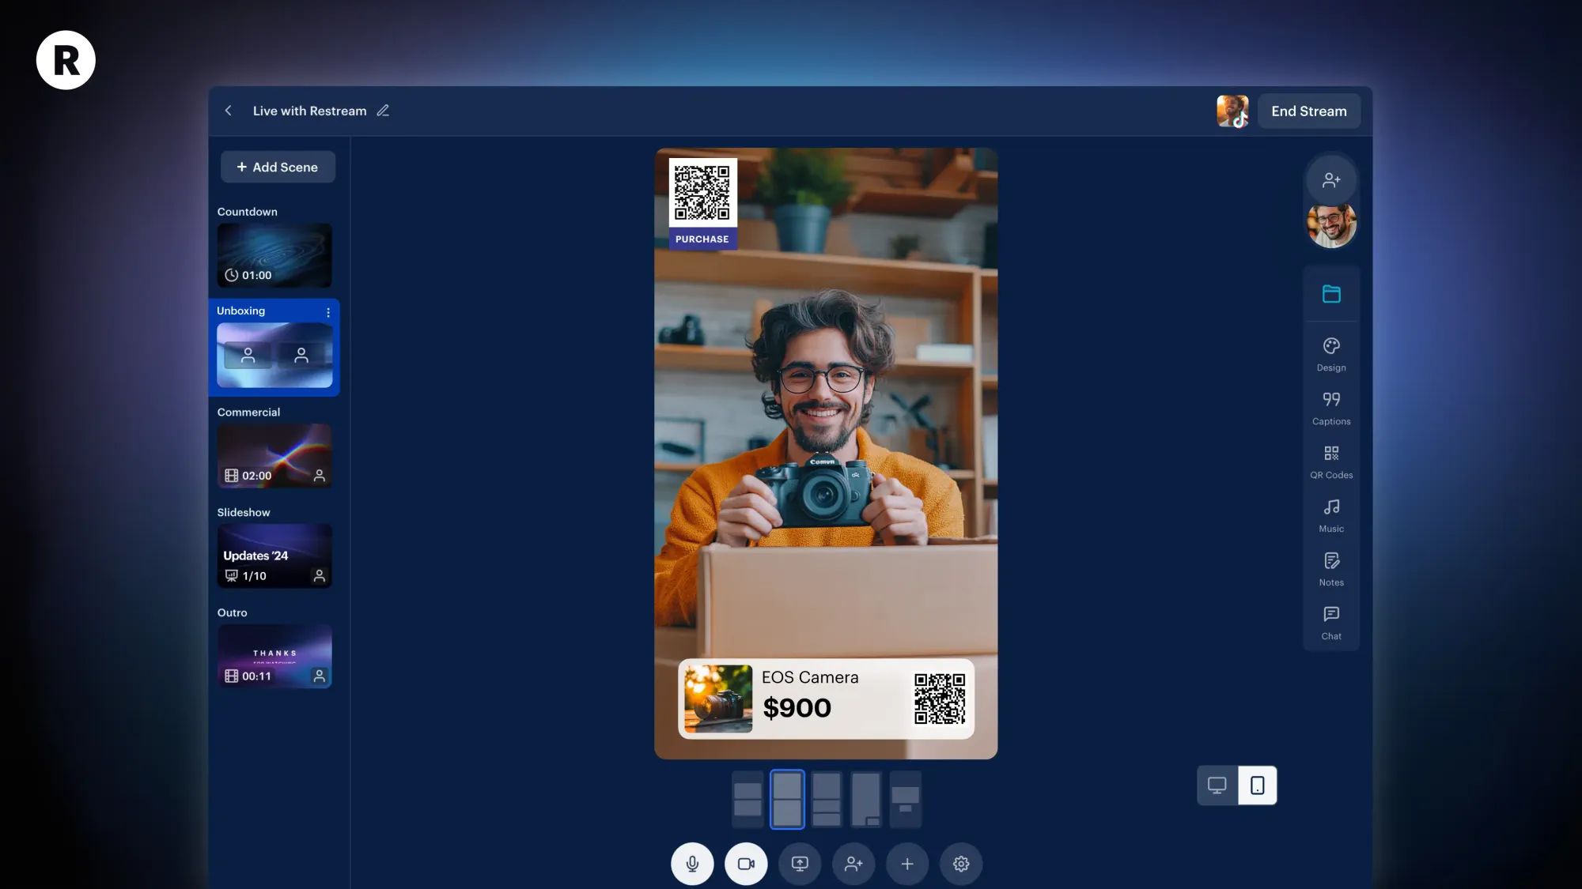Choose the picture-in-picture layout option
Viewport: 1582px width, 889px height.
pyautogui.click(x=866, y=799)
